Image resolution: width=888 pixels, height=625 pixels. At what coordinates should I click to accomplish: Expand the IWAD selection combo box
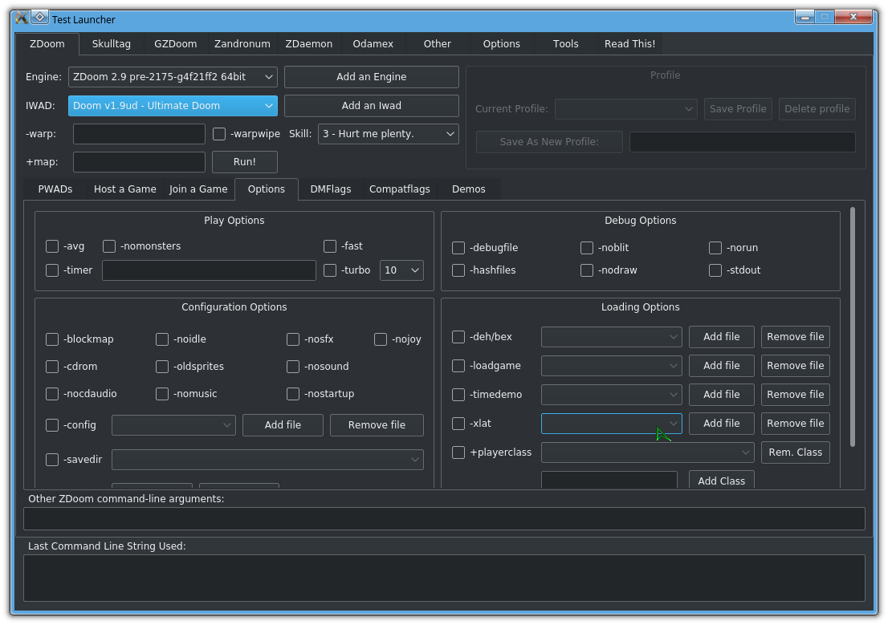[173, 106]
